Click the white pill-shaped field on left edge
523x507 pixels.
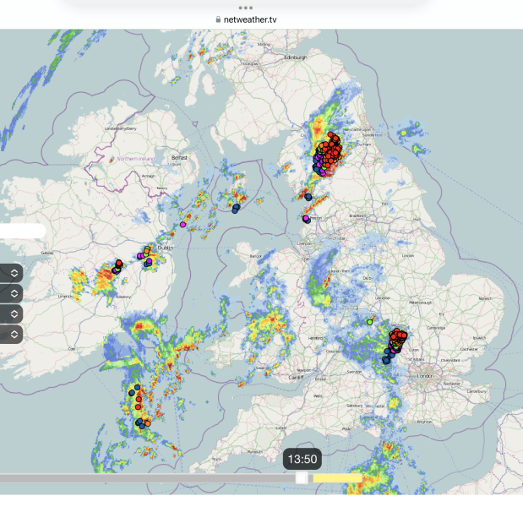[23, 231]
